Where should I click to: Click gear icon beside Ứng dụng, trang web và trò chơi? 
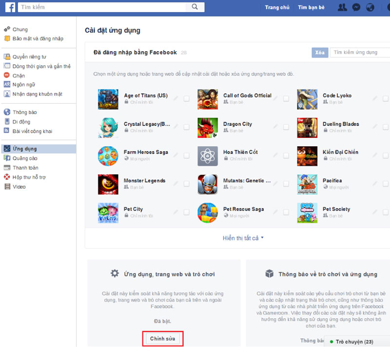click(115, 273)
